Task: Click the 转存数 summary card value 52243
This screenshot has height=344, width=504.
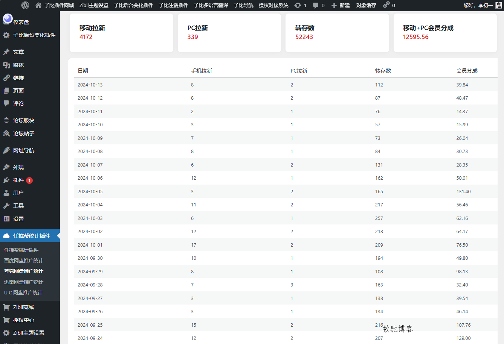Action: click(x=304, y=37)
